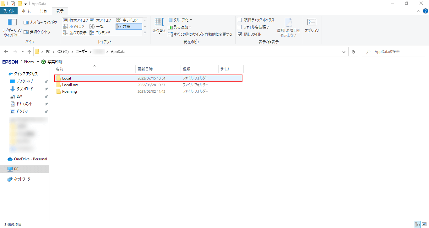Expand the layout gallery more arrow
The width and height of the screenshot is (429, 228).
(x=145, y=33)
